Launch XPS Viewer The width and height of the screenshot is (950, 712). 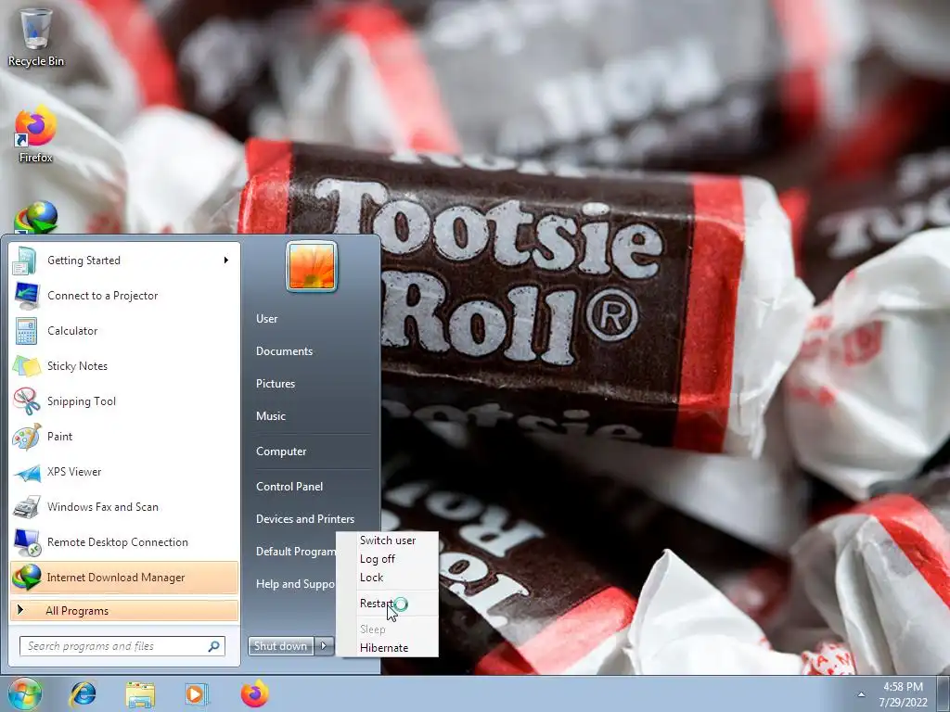pyautogui.click(x=123, y=472)
